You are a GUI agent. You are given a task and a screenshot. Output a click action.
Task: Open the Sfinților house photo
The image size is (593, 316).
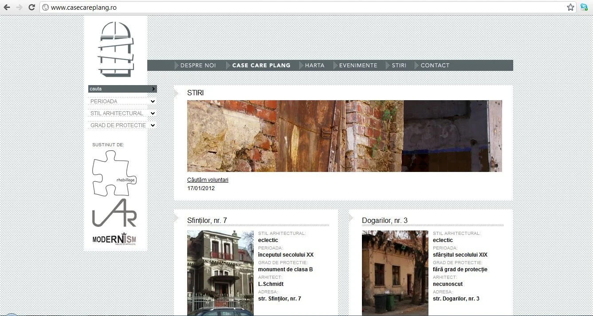tap(220, 273)
